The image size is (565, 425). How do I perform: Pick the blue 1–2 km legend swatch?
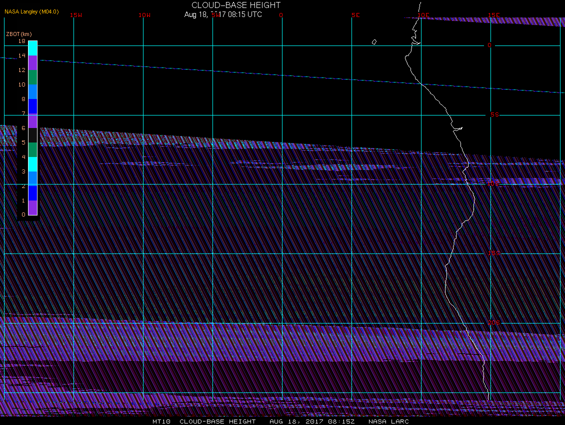(x=33, y=193)
